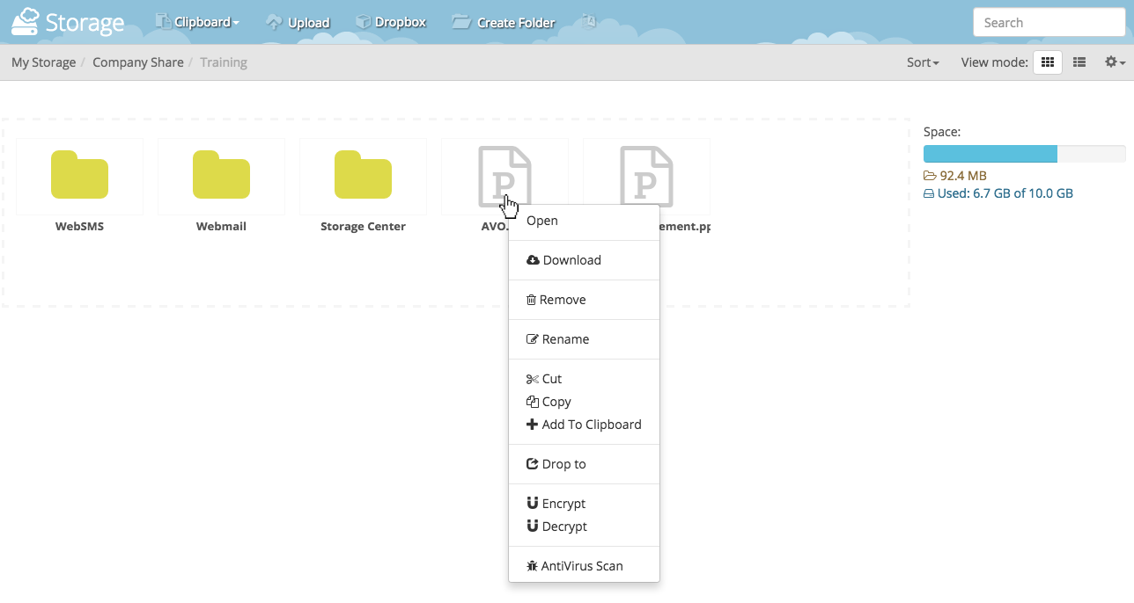The width and height of the screenshot is (1134, 603).
Task: Select AntiVirus Scan from the context menu
Action: click(581, 566)
